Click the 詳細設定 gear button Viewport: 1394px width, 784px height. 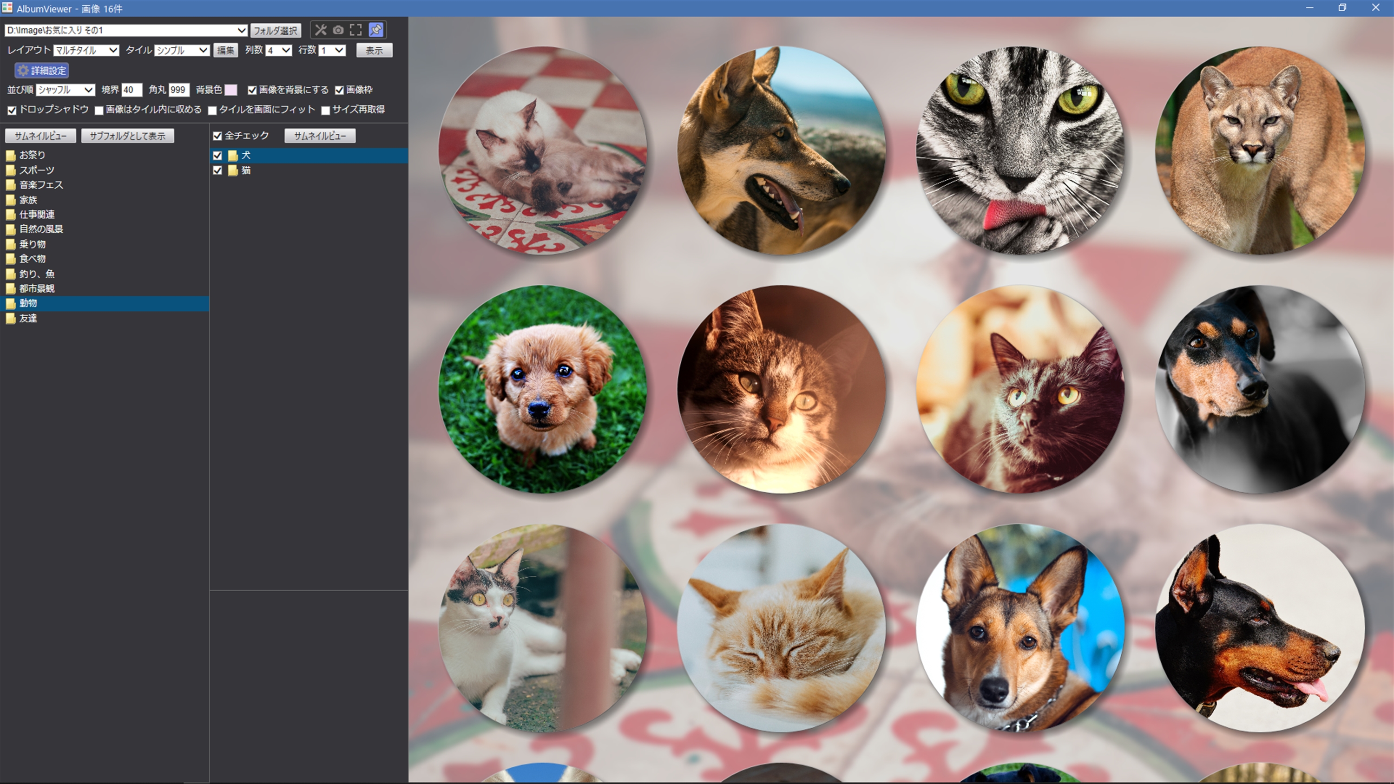pos(42,70)
